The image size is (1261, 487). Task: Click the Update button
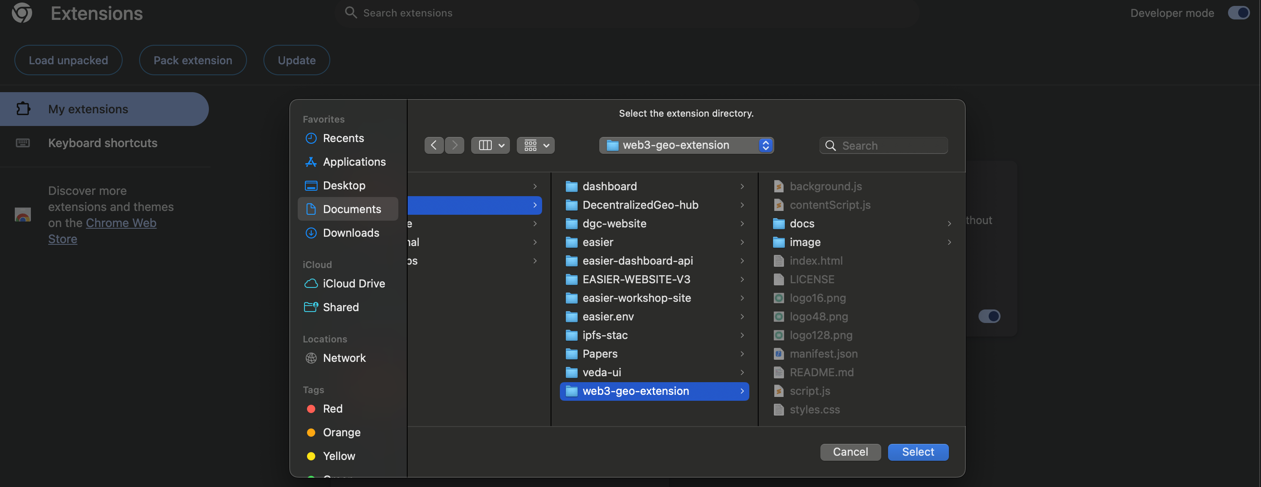click(297, 60)
